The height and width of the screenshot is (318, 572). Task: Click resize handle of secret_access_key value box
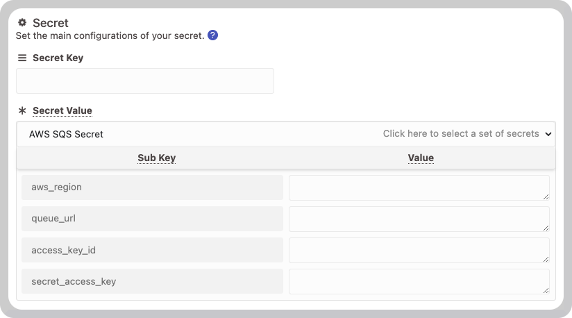point(546,291)
